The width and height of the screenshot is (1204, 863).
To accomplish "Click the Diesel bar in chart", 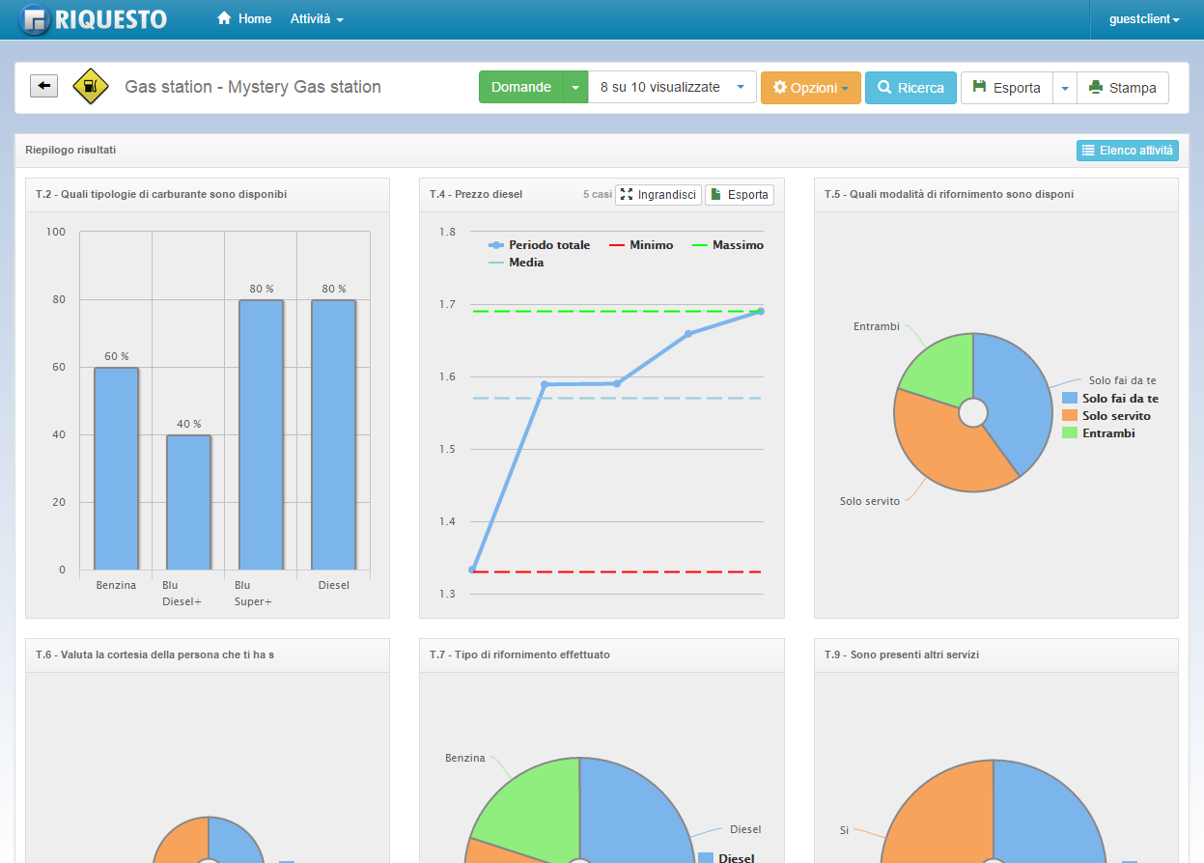I will point(333,434).
